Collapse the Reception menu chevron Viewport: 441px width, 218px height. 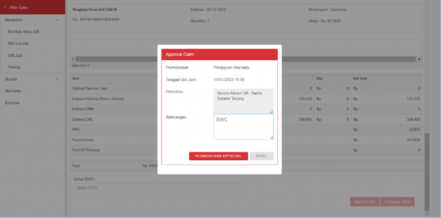pos(57,20)
